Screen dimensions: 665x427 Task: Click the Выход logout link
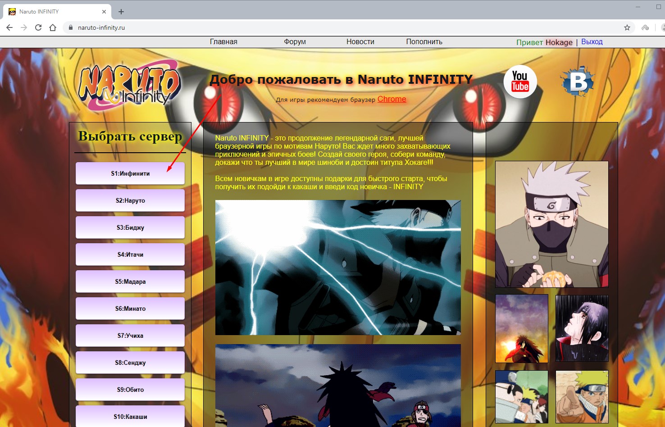(592, 41)
